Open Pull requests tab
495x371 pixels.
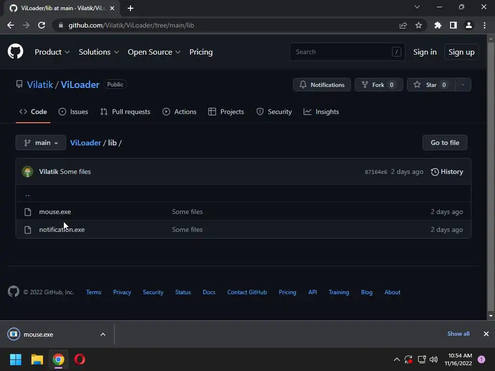125,112
